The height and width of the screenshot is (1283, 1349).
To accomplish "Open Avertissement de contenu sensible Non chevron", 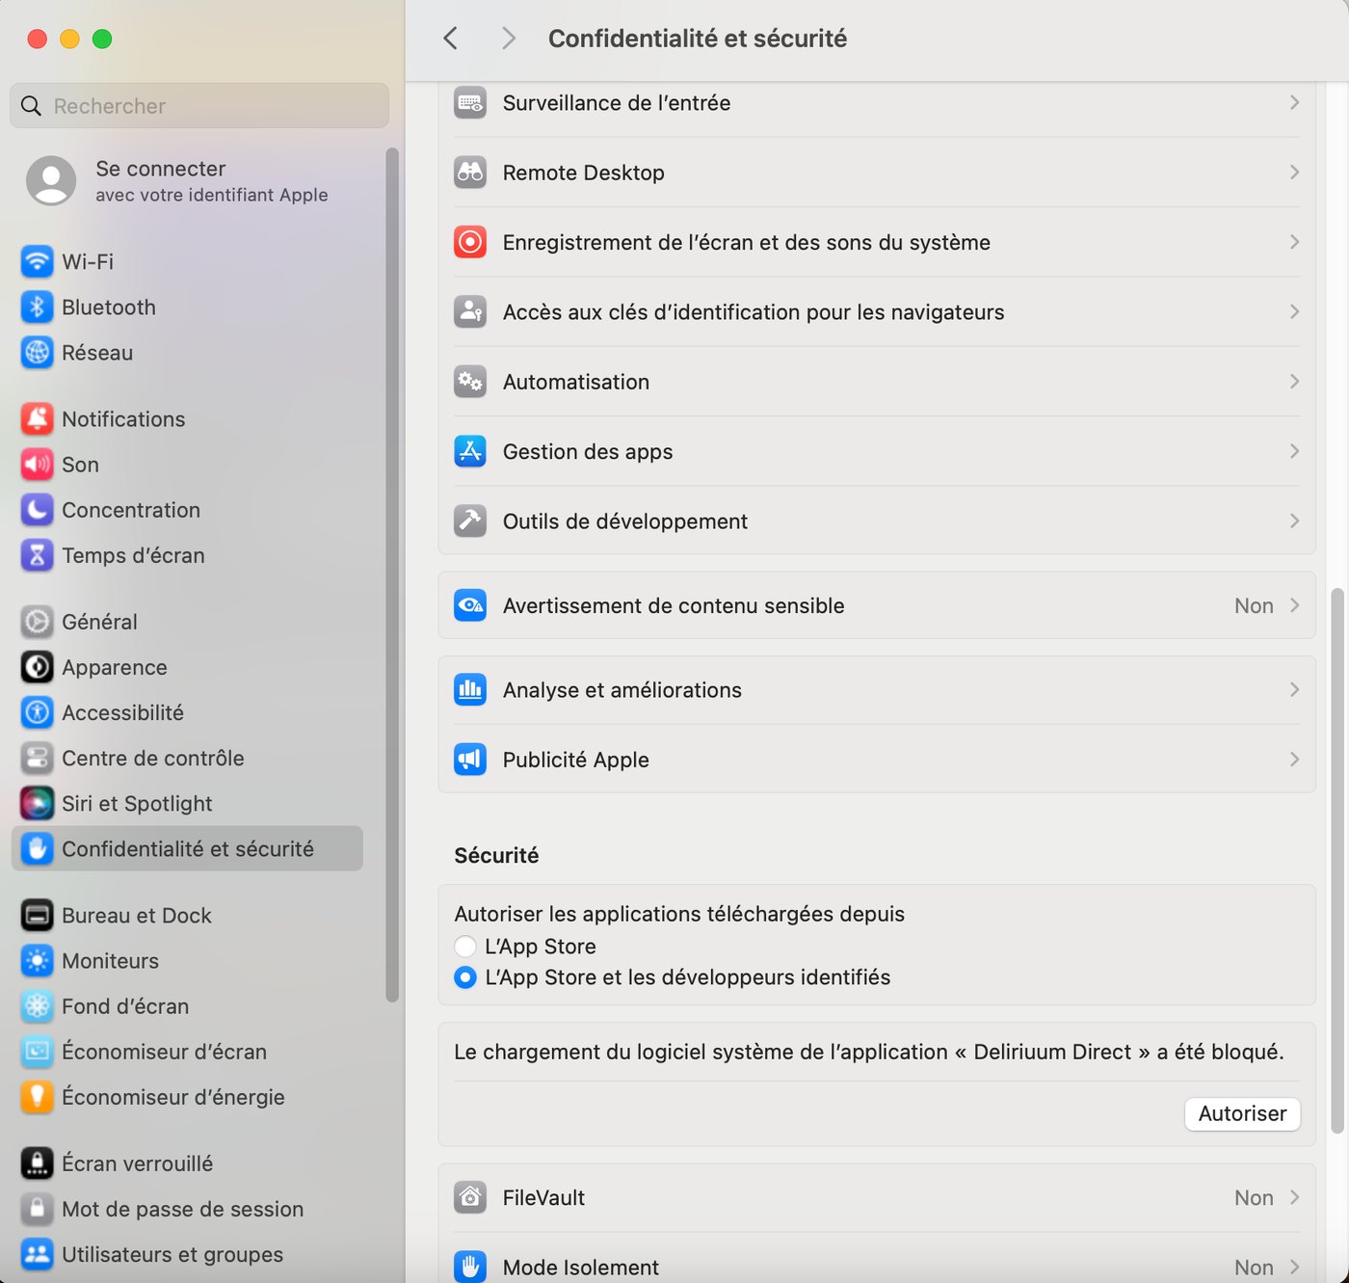I will (1294, 604).
